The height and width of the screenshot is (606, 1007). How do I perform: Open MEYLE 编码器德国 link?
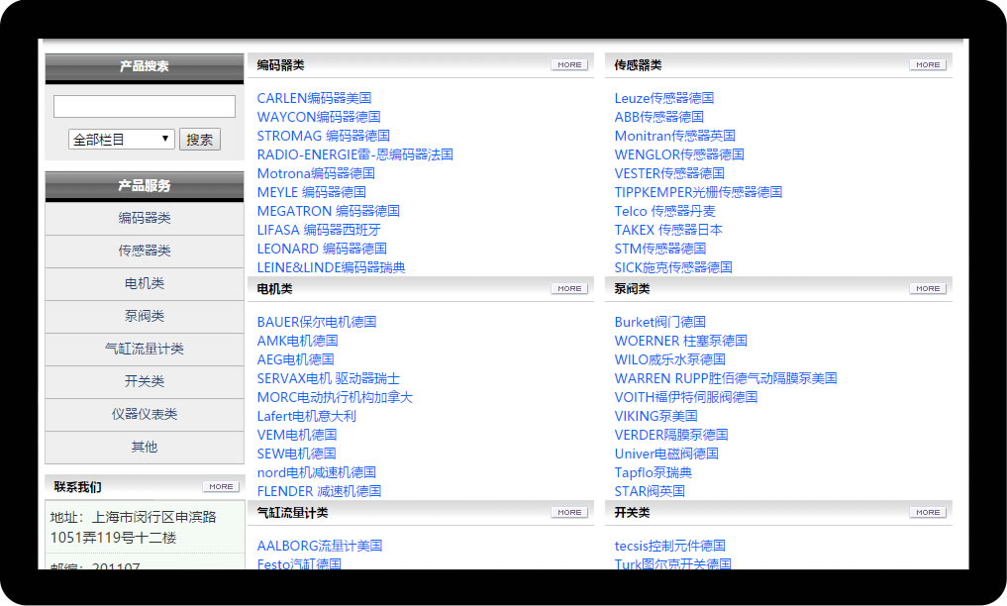tap(312, 192)
